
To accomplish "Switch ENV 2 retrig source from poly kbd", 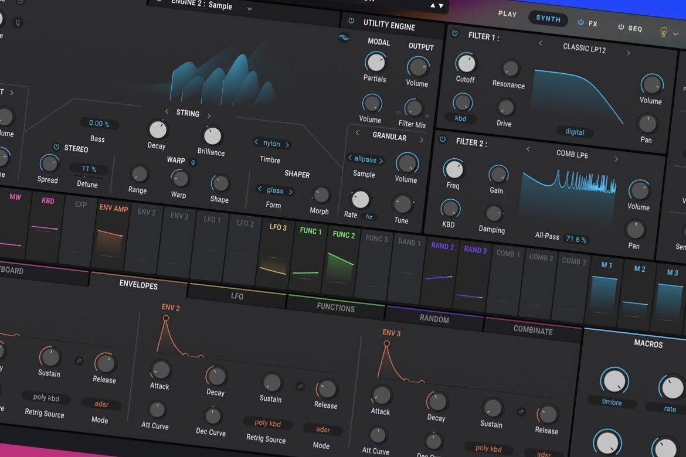I will pos(267,423).
